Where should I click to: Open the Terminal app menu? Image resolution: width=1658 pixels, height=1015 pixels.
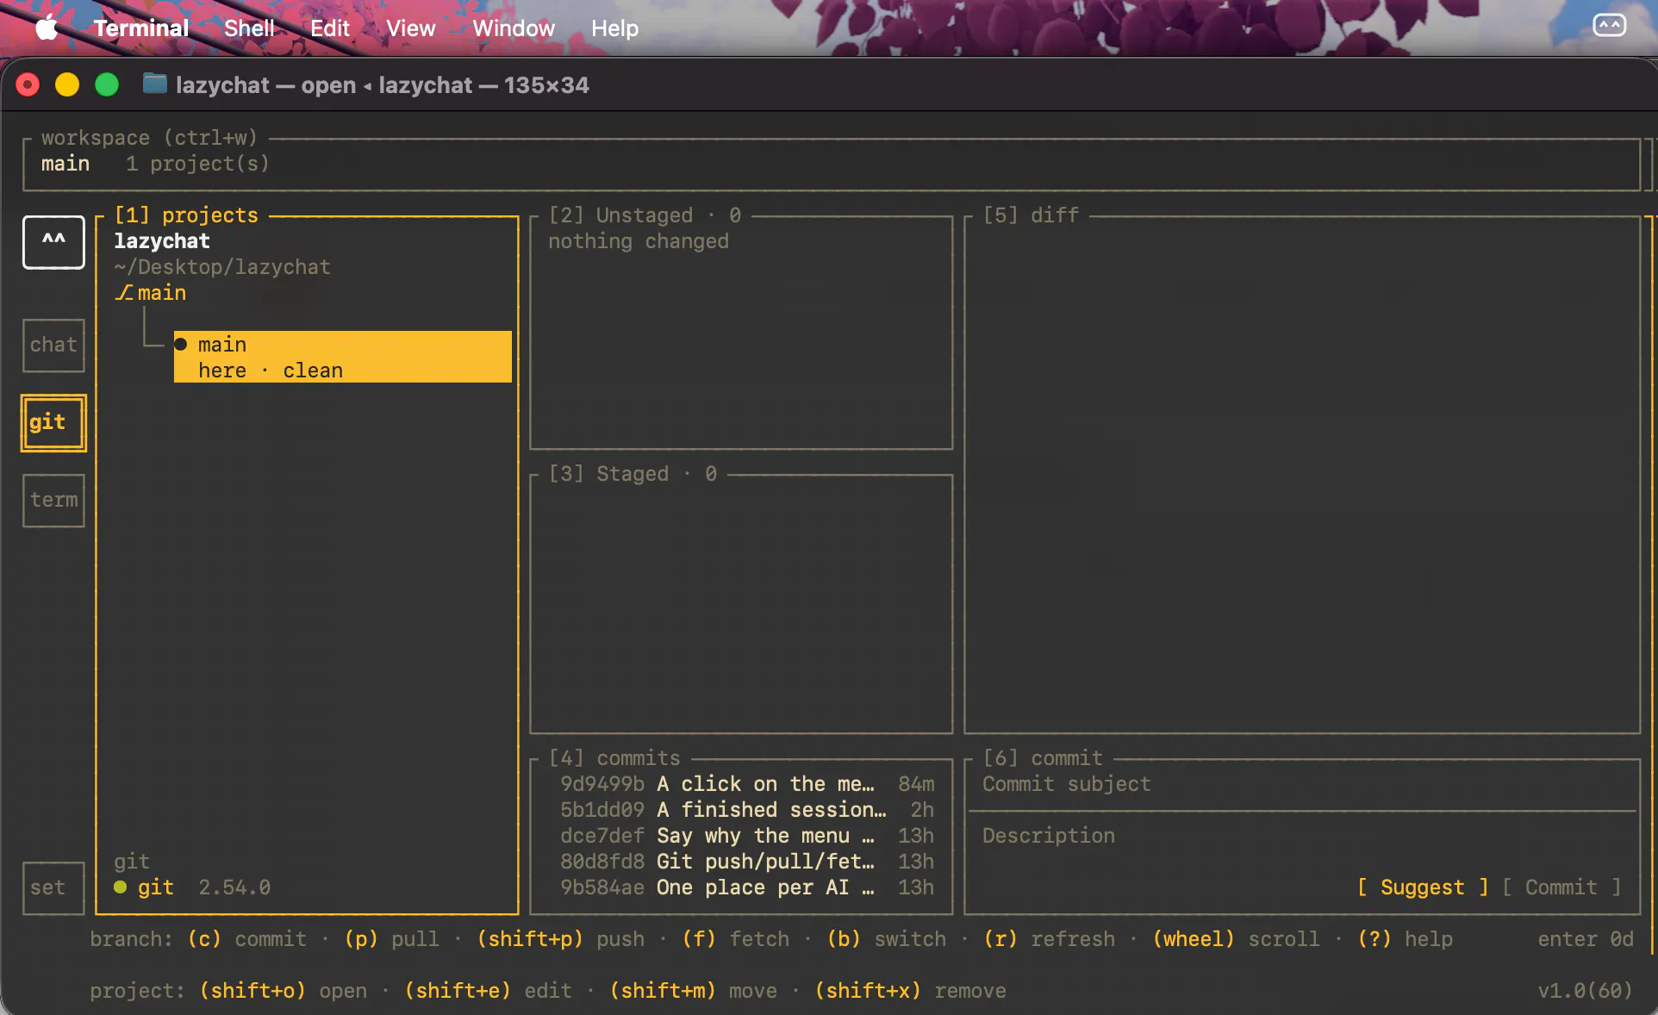(x=141, y=28)
